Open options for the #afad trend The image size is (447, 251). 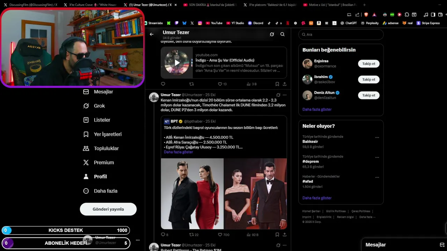coord(377,177)
